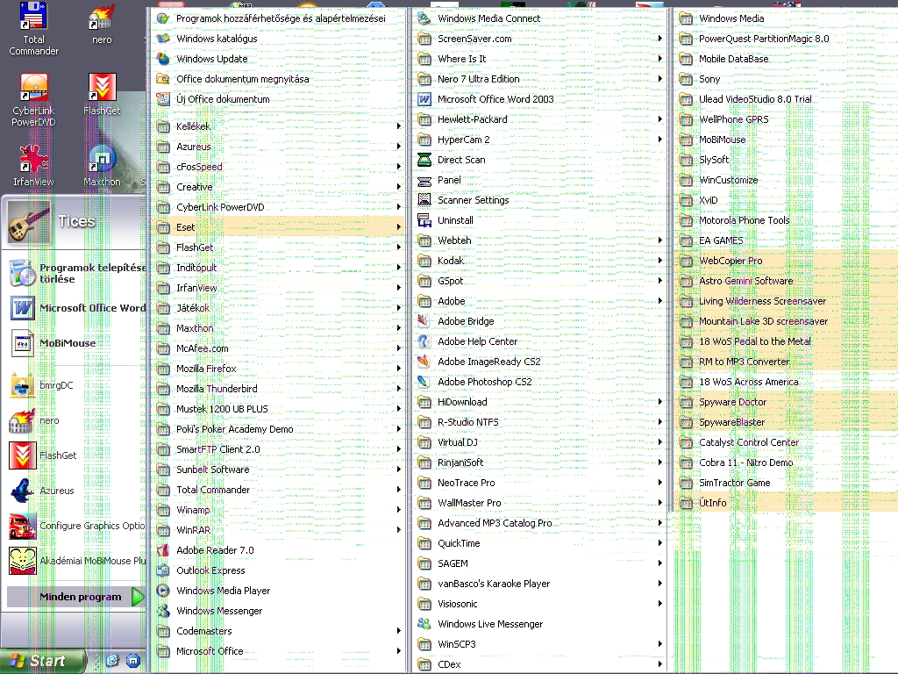Screen dimensions: 898x674
Task: Open Configure Graphics Options truck icon
Action: pos(22,526)
